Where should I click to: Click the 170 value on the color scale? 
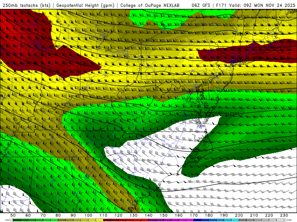(x=194, y=215)
